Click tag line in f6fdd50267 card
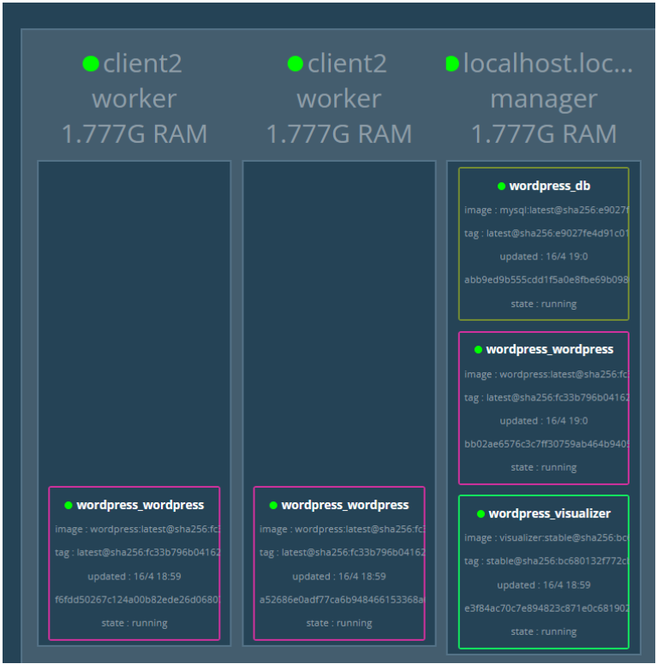The width and height of the screenshot is (657, 664). pos(137,553)
